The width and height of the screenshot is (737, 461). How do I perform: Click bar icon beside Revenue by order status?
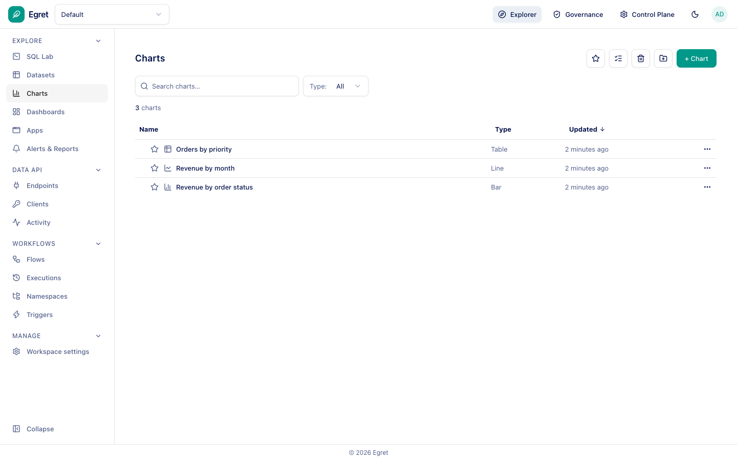pyautogui.click(x=168, y=187)
